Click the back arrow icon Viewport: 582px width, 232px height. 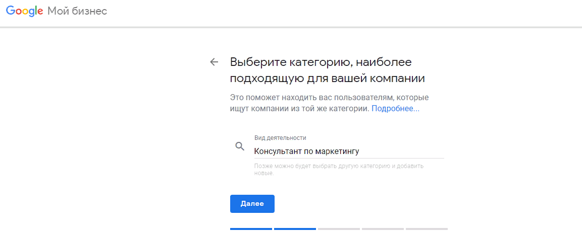point(214,62)
